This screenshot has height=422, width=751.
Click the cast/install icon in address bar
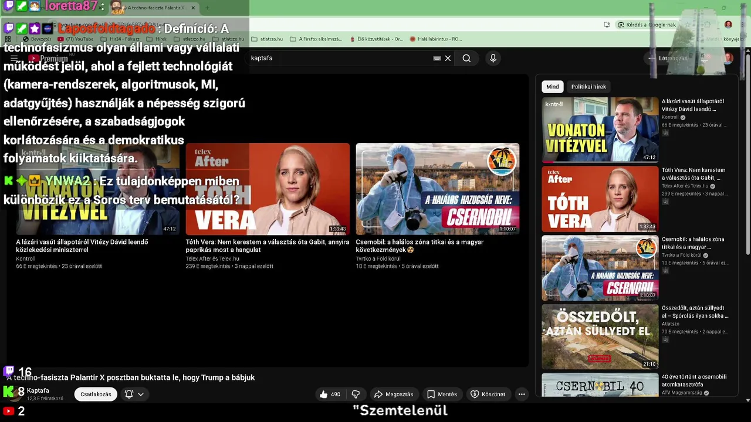[x=607, y=25]
